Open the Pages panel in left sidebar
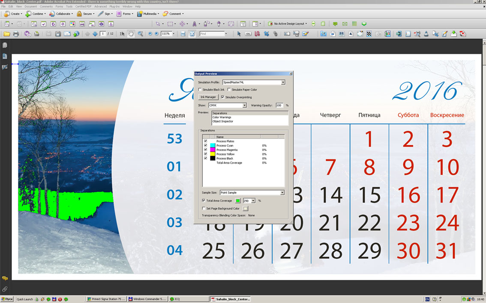 click(5, 45)
